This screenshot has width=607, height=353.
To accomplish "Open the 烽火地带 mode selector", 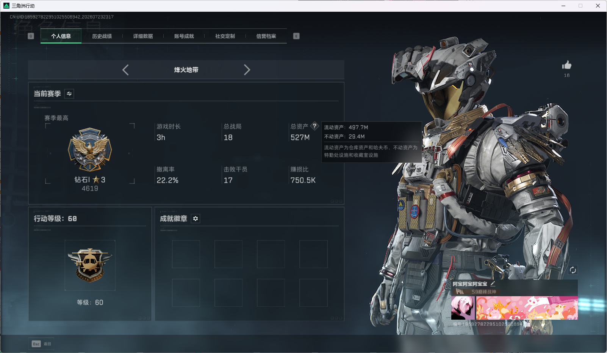I will (x=186, y=70).
